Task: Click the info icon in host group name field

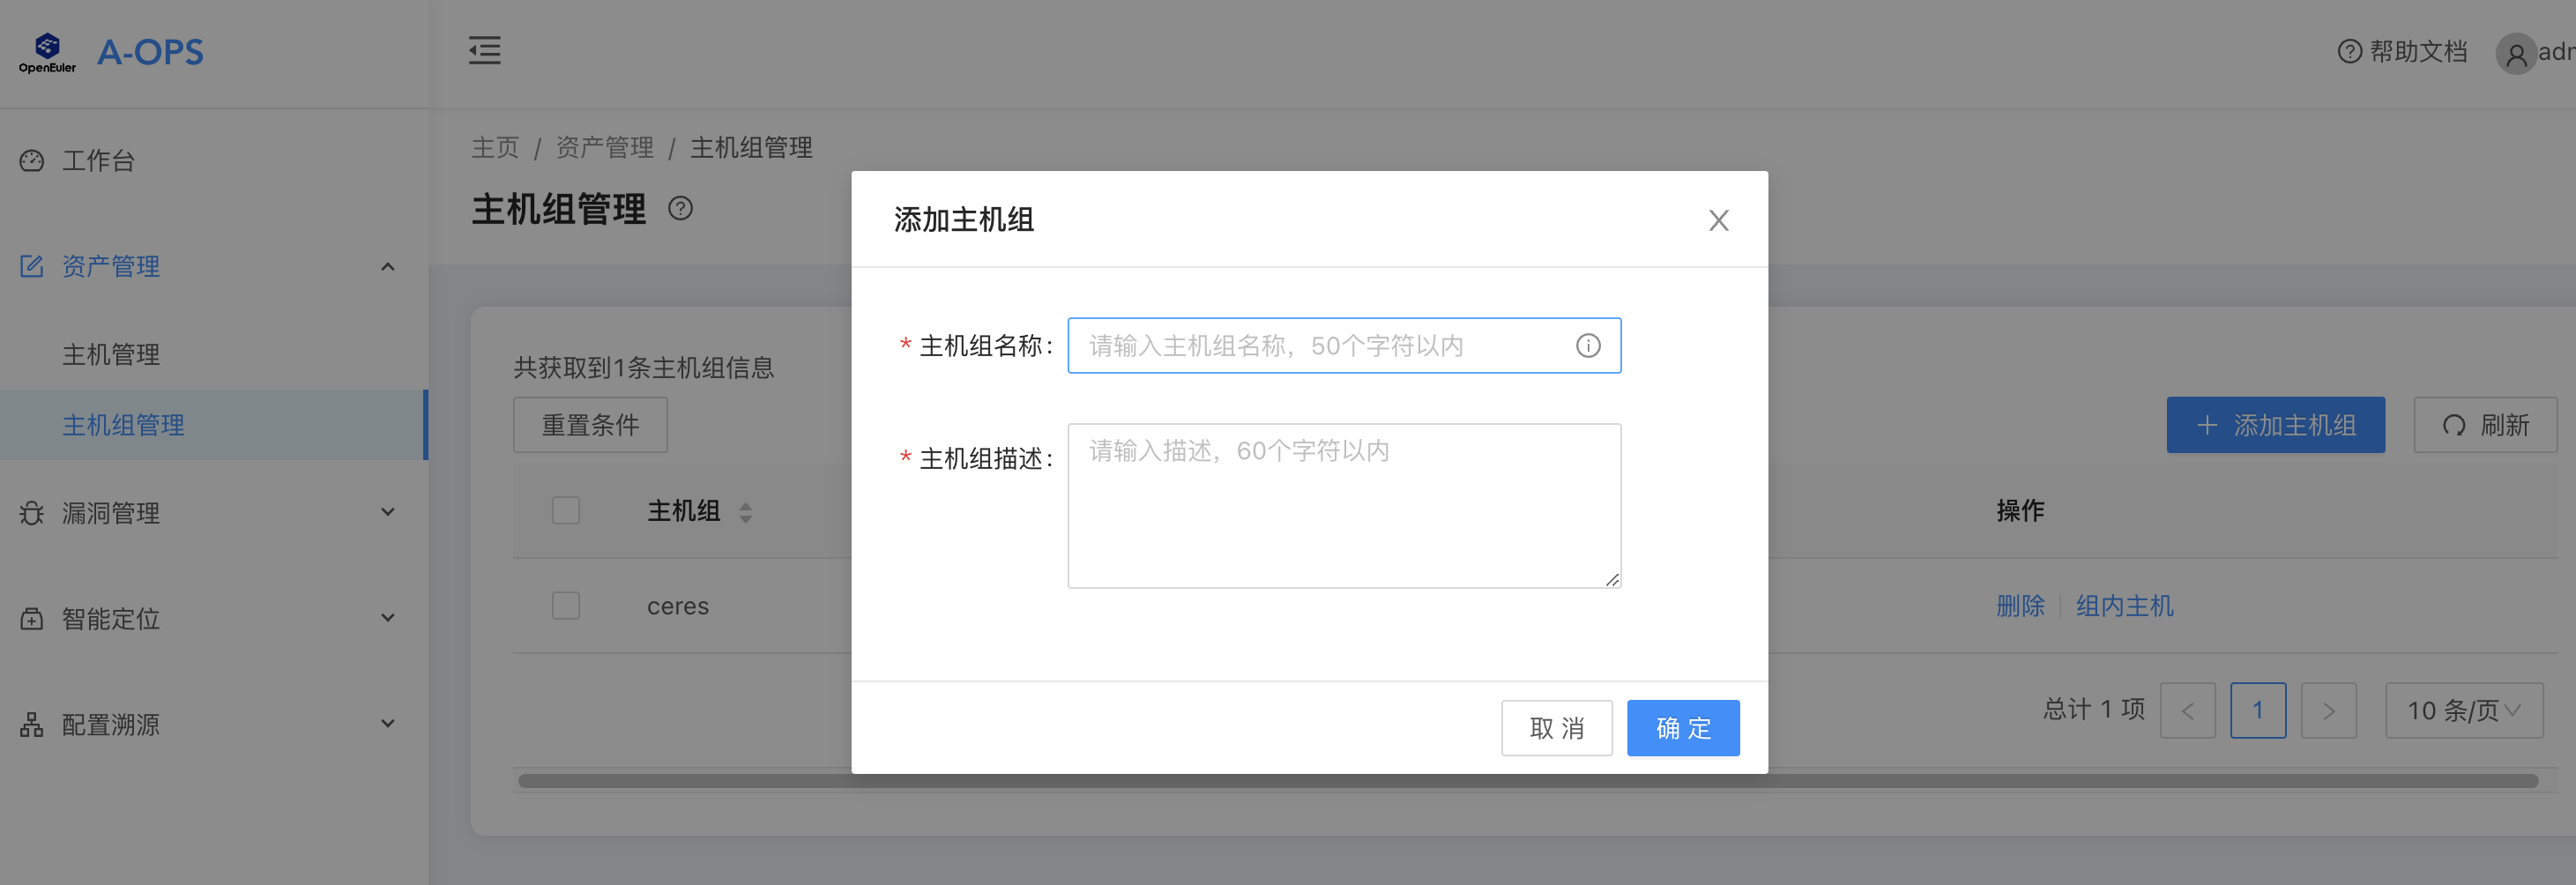Action: [1588, 345]
